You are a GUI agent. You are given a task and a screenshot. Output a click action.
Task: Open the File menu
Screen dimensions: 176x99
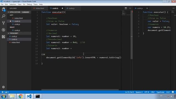coord(2,4)
